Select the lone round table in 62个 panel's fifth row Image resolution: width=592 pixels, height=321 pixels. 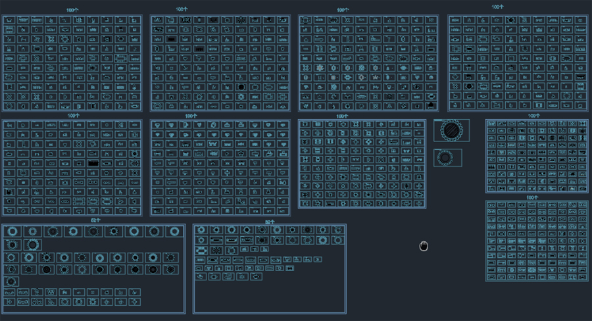pyautogui.click(x=12, y=282)
